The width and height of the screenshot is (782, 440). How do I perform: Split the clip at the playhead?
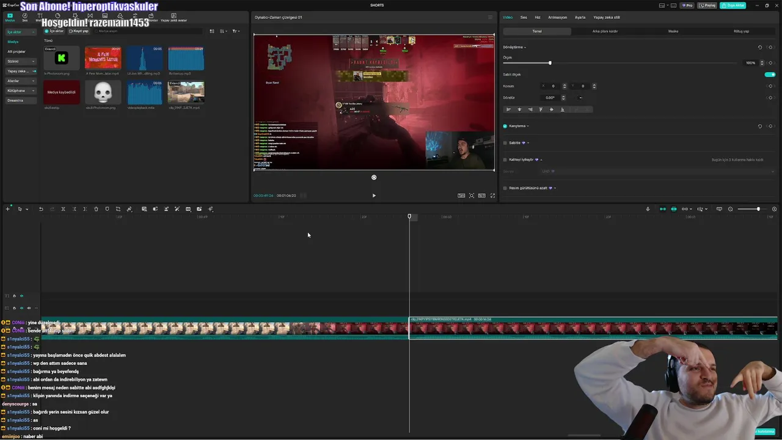[x=63, y=209]
